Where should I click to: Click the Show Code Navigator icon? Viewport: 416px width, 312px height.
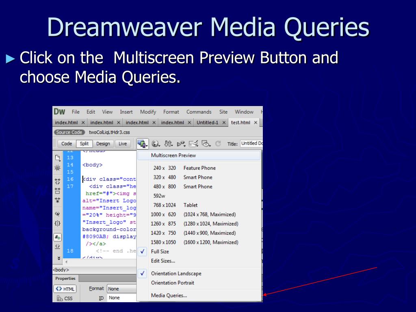(x=57, y=168)
